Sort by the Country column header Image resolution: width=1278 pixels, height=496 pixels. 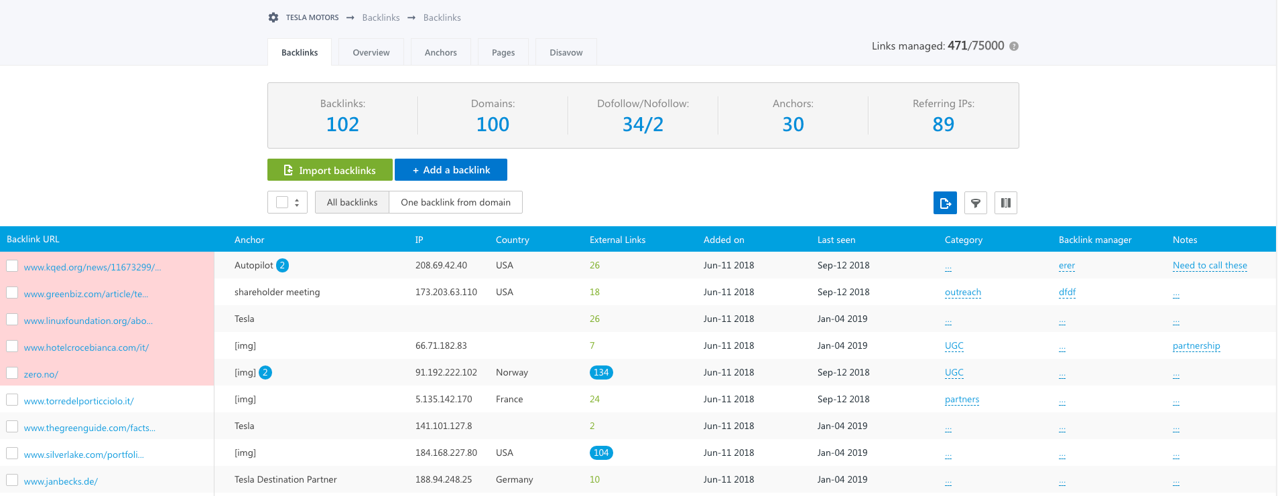(512, 240)
